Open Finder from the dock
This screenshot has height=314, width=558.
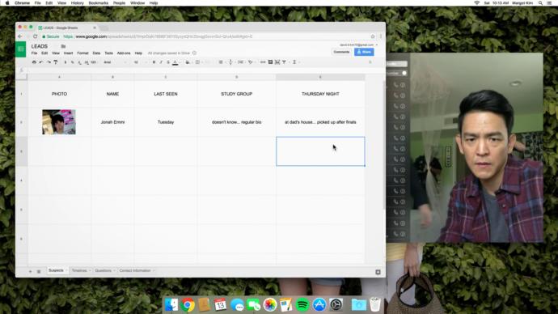point(171,305)
